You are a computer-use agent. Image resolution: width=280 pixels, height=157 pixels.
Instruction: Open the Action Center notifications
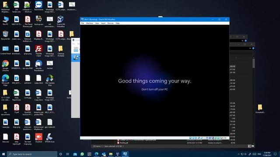point(275,154)
